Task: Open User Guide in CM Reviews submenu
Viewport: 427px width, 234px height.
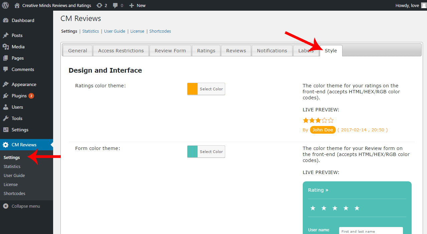Action: 14,175
